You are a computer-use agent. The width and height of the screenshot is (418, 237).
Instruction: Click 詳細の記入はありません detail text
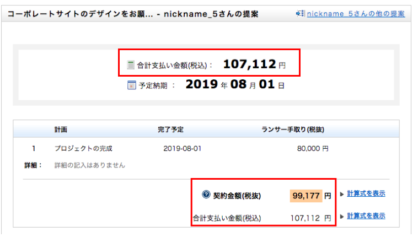(89, 165)
